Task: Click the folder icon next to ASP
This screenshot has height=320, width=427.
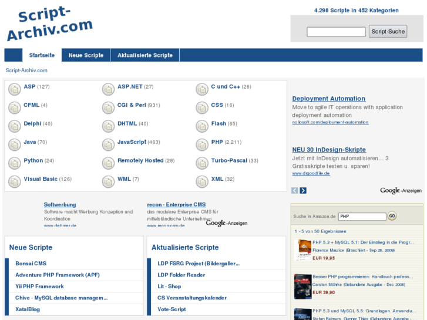Action: click(15, 89)
